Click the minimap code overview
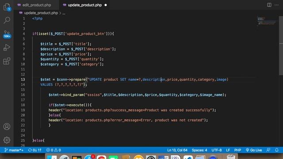Image resolution: width=283 pixels, height=159 pixels. (x=267, y=21)
